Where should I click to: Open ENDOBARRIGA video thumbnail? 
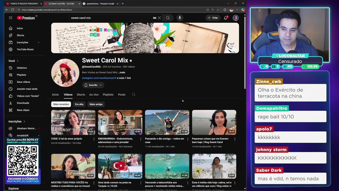coord(120,122)
